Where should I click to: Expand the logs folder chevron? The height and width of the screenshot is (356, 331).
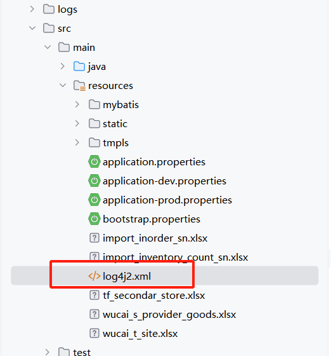point(32,9)
